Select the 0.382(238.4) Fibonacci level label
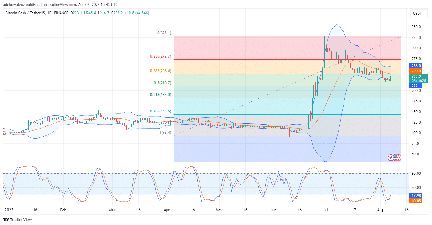The image size is (432, 225). [x=160, y=71]
